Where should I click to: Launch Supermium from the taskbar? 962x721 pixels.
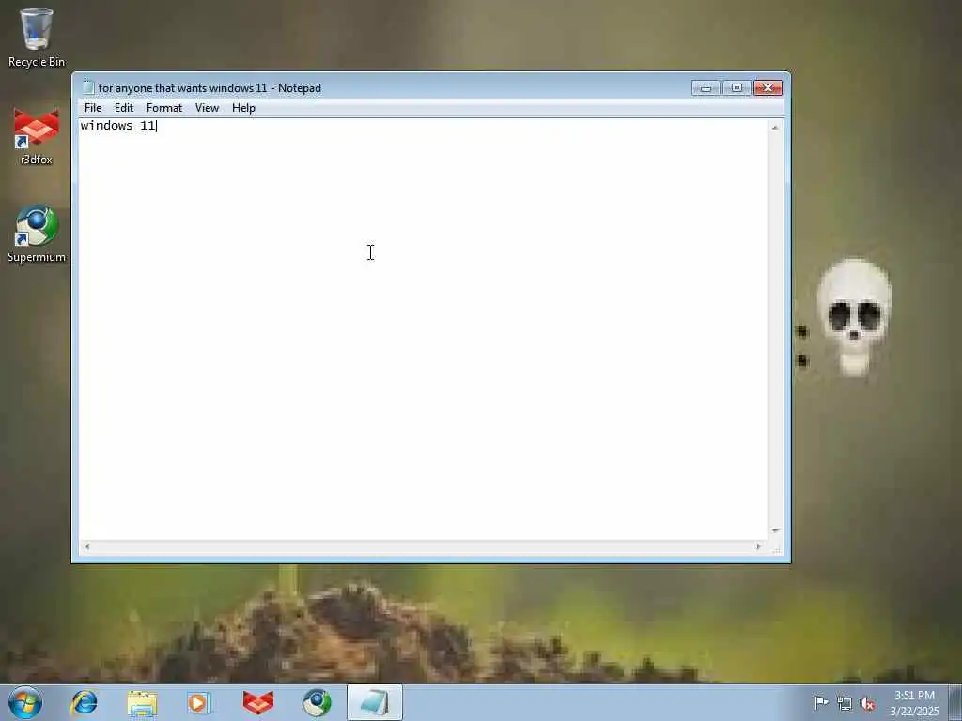317,702
